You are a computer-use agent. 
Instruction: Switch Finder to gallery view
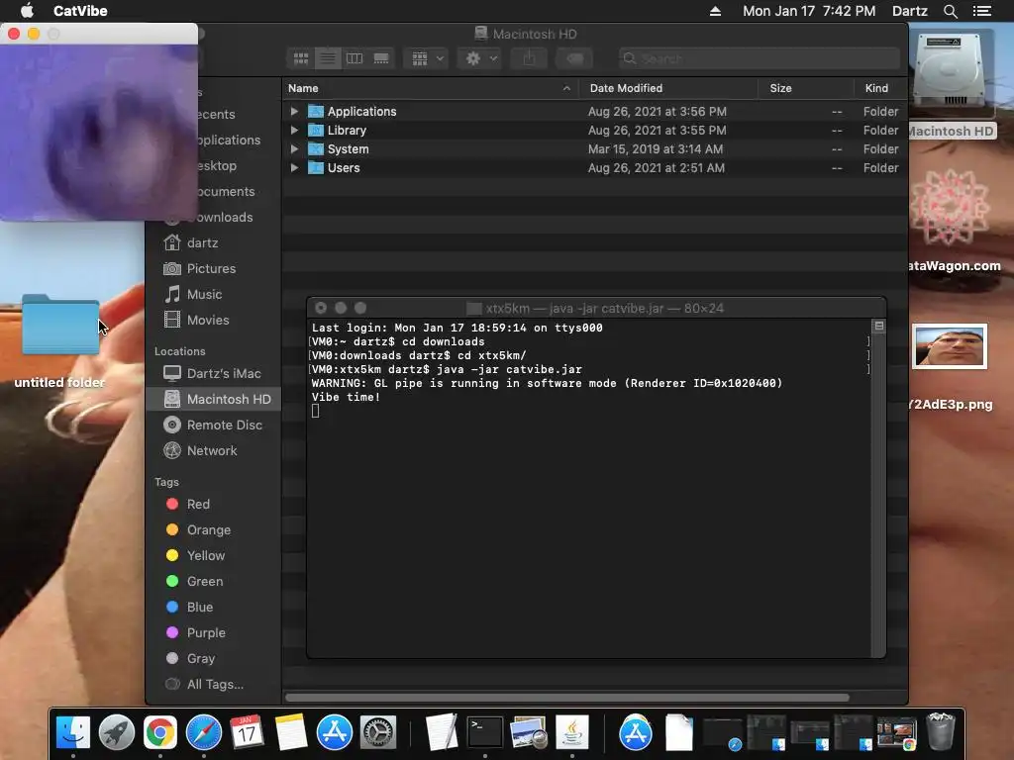381,58
